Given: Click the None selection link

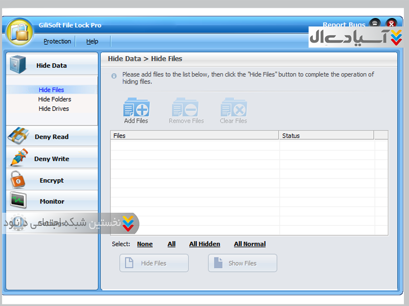Looking at the screenshot, I should (145, 244).
